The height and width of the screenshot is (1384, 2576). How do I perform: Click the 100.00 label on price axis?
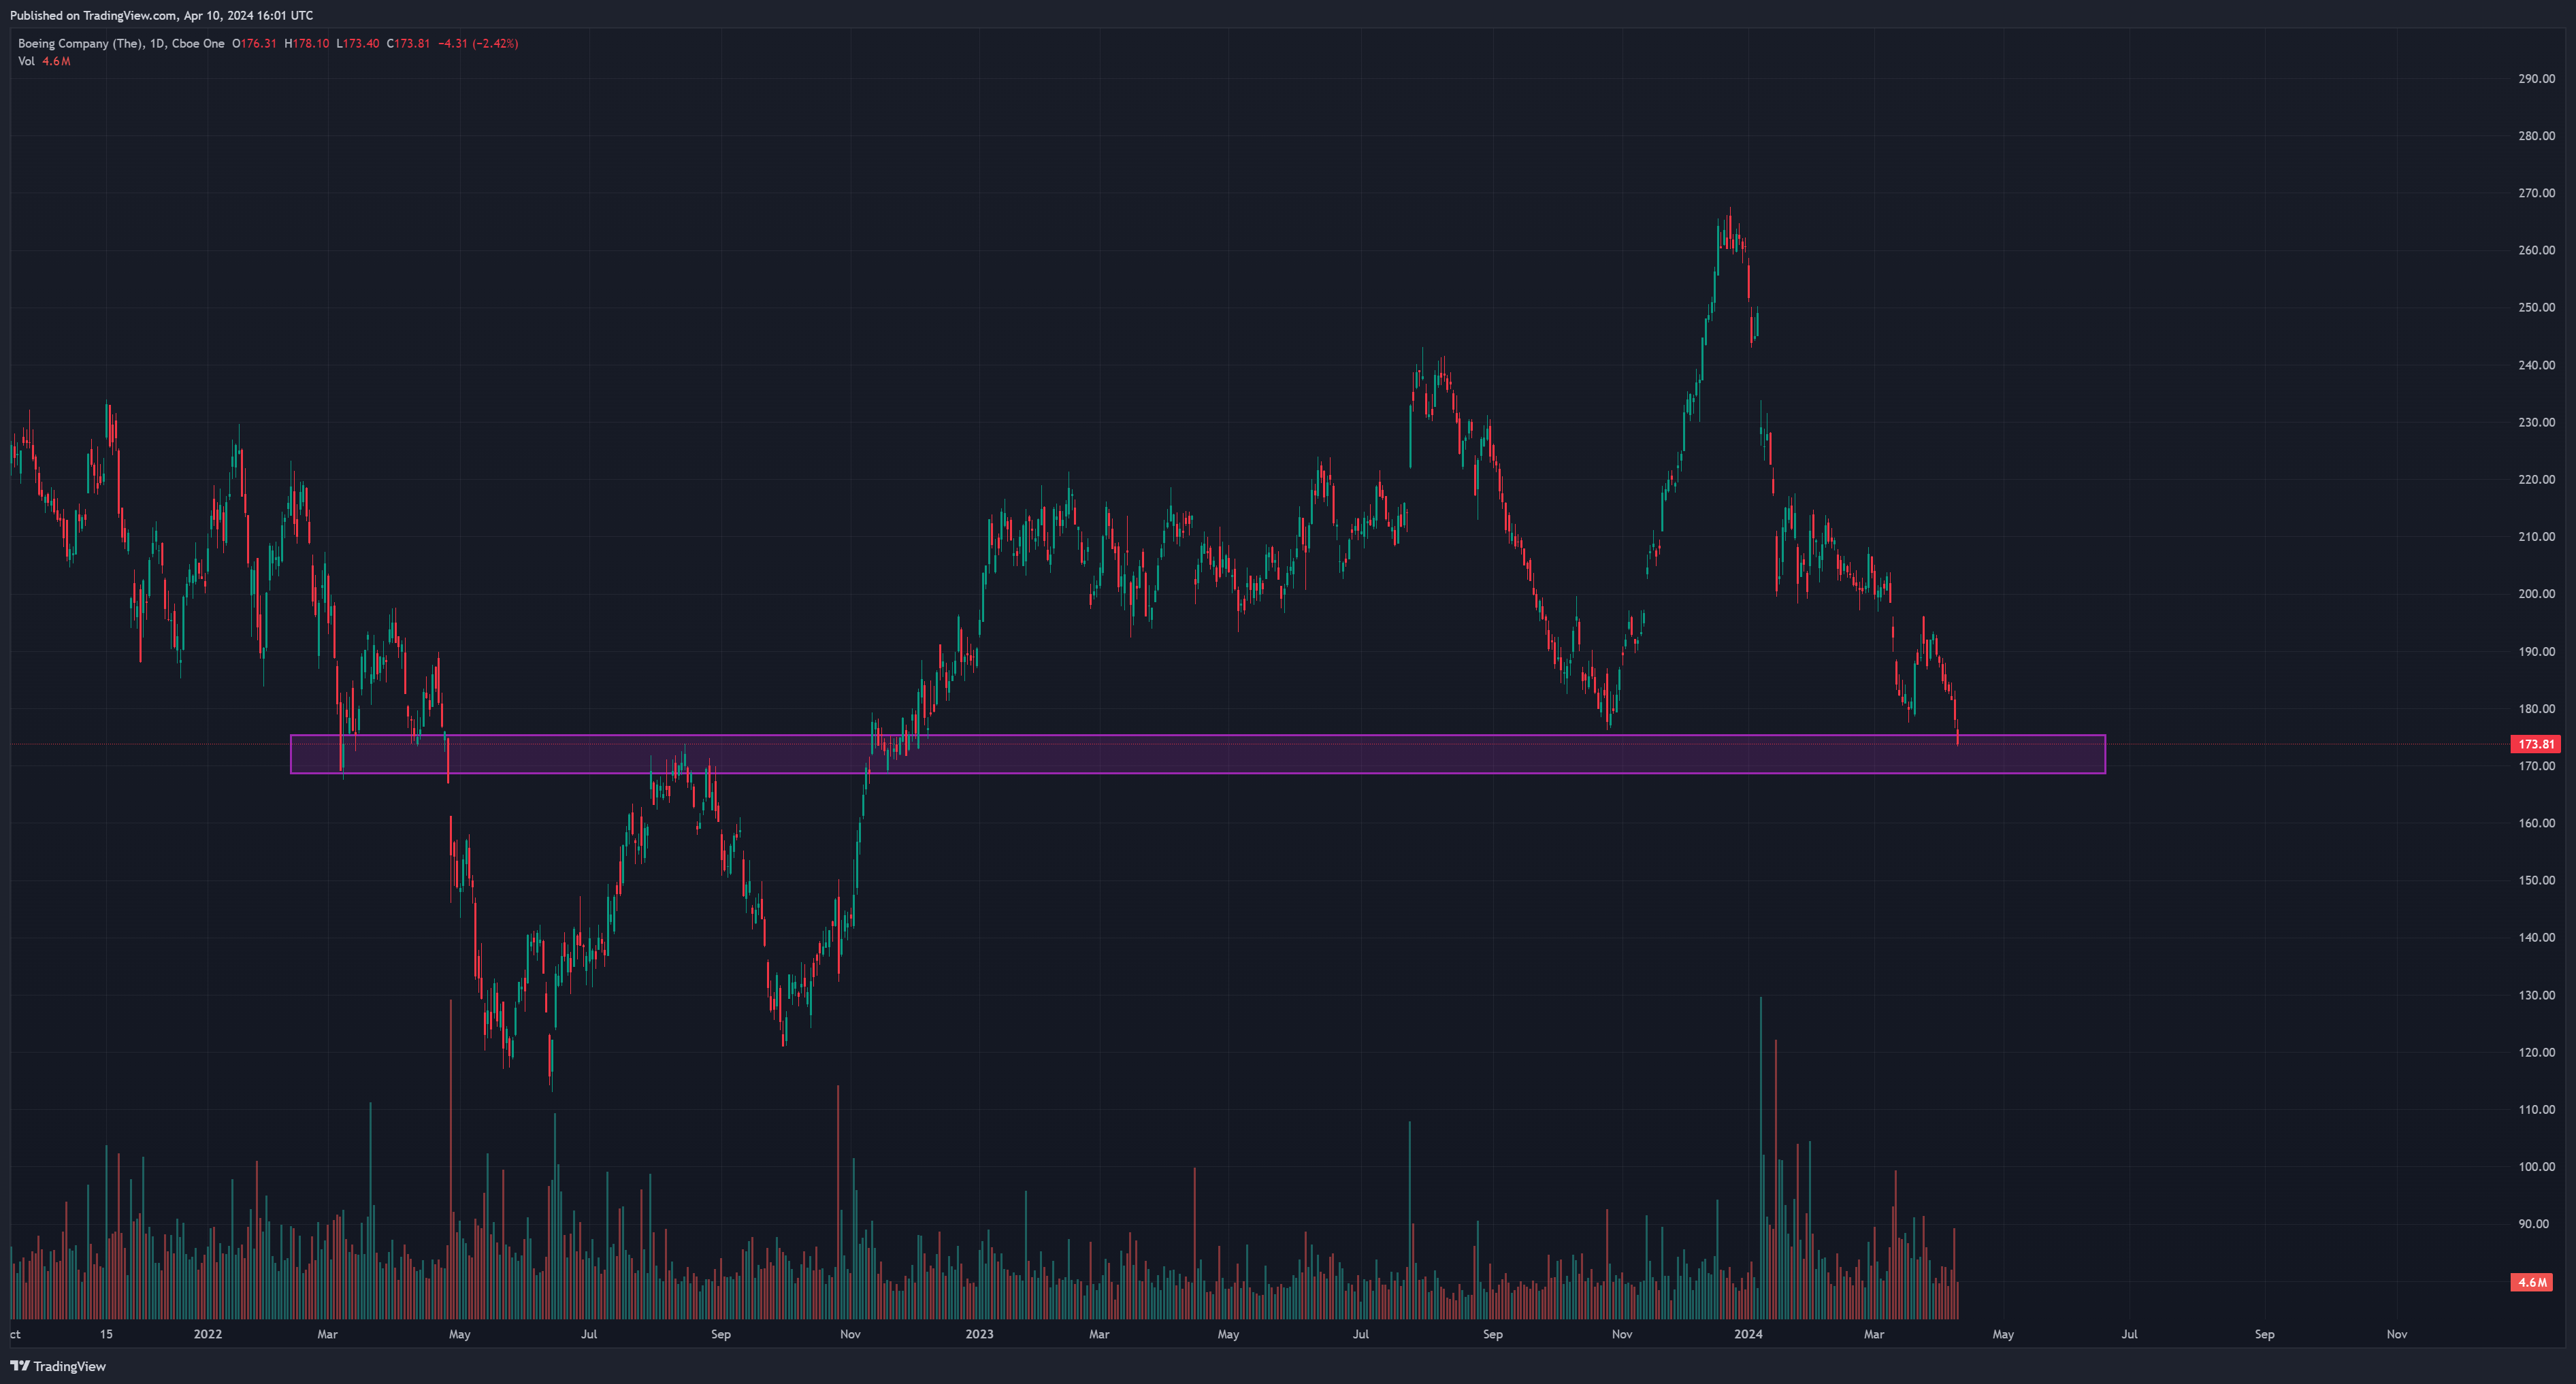click(2536, 1167)
